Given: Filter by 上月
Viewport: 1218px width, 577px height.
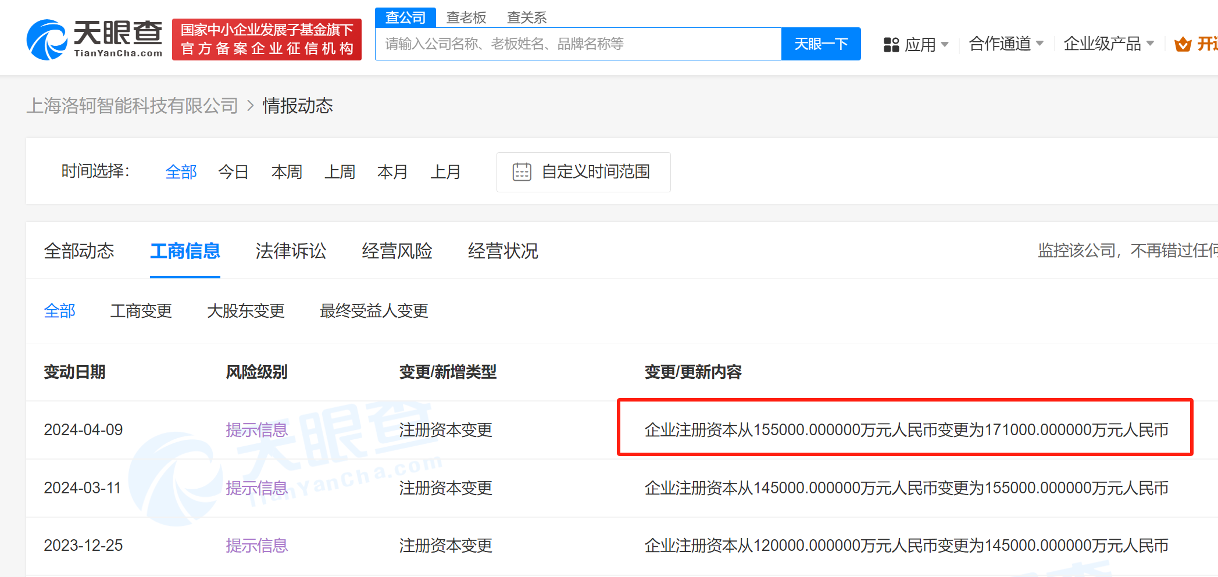Looking at the screenshot, I should 445,172.
